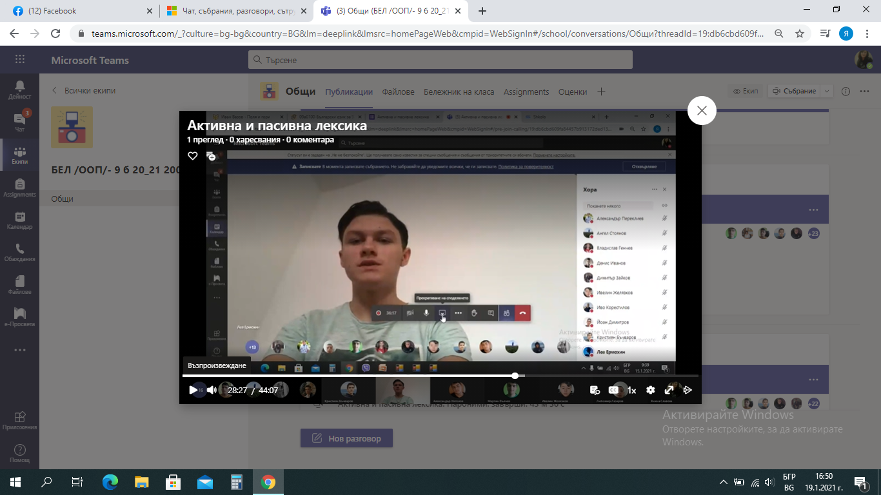The width and height of the screenshot is (881, 495).
Task: Add video to watchlist icon
Action: 211,156
